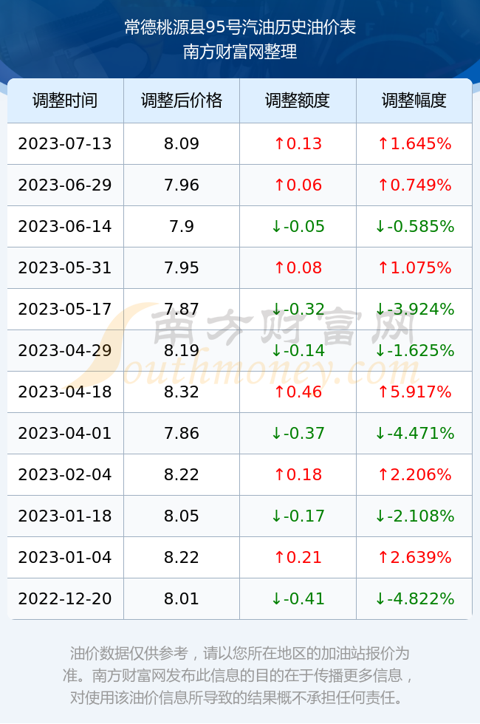Click the 调整后价格 column header
The width and height of the screenshot is (480, 724).
[182, 100]
